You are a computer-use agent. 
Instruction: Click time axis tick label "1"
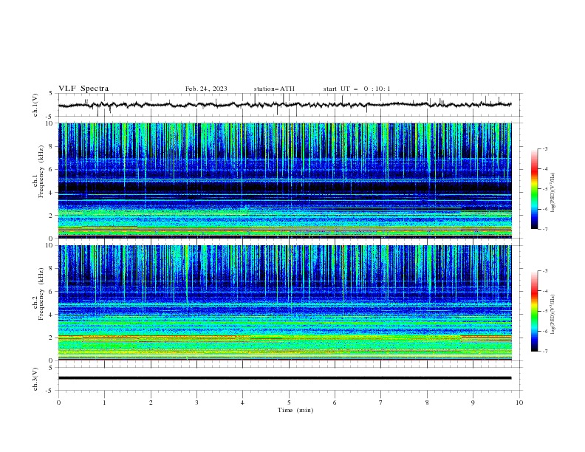point(104,403)
